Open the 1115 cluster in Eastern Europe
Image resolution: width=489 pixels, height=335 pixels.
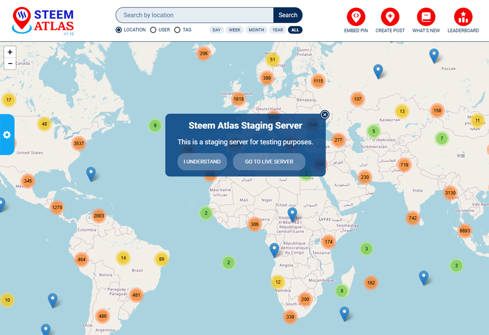318,81
